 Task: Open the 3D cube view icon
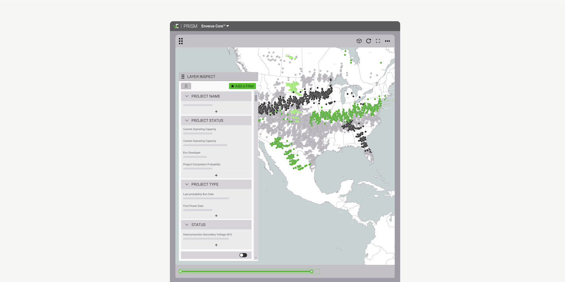click(359, 41)
